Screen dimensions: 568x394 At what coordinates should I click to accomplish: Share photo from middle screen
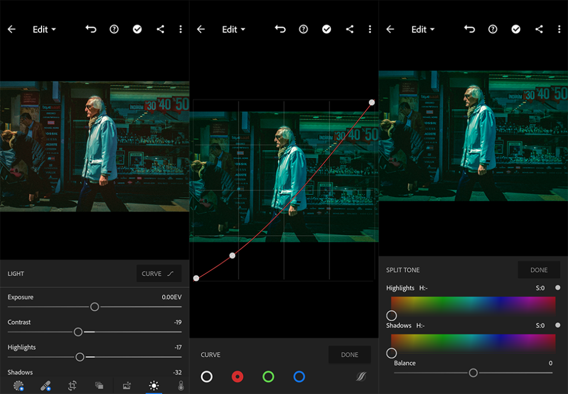click(x=349, y=29)
